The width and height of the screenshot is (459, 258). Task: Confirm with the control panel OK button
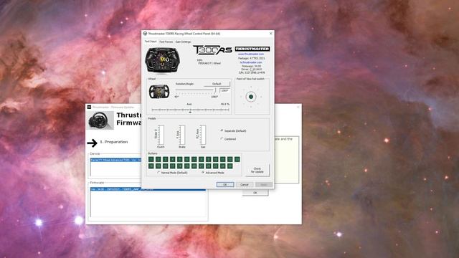225,185
